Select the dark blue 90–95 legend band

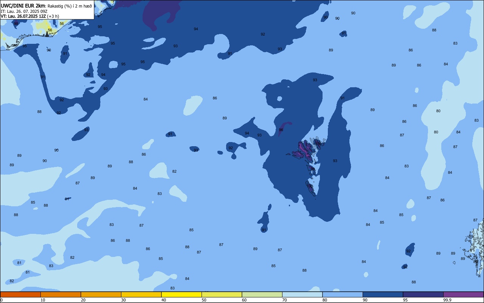coord(383,294)
